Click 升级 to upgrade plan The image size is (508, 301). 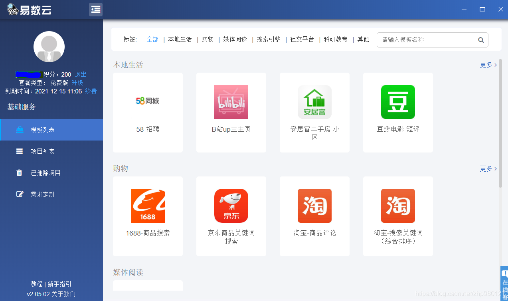[x=77, y=83]
